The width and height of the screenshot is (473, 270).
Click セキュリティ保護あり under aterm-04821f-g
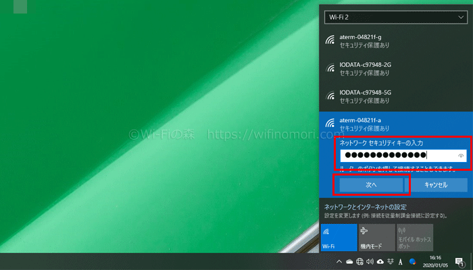pyautogui.click(x=364, y=45)
